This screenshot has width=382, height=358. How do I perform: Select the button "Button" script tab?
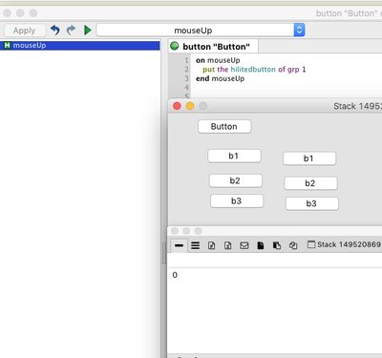(x=213, y=47)
